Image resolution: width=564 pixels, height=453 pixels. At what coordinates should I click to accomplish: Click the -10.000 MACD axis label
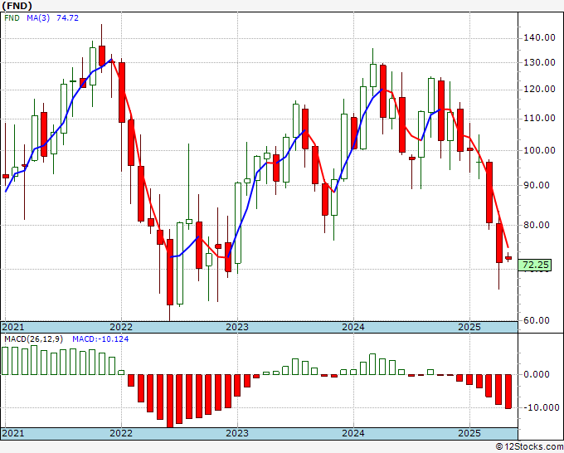pyautogui.click(x=540, y=407)
